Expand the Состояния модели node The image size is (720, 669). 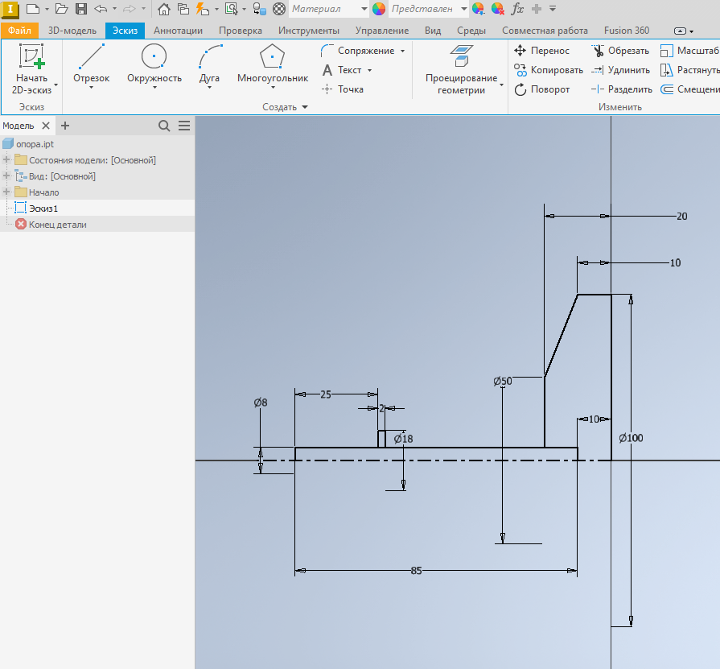click(6, 160)
